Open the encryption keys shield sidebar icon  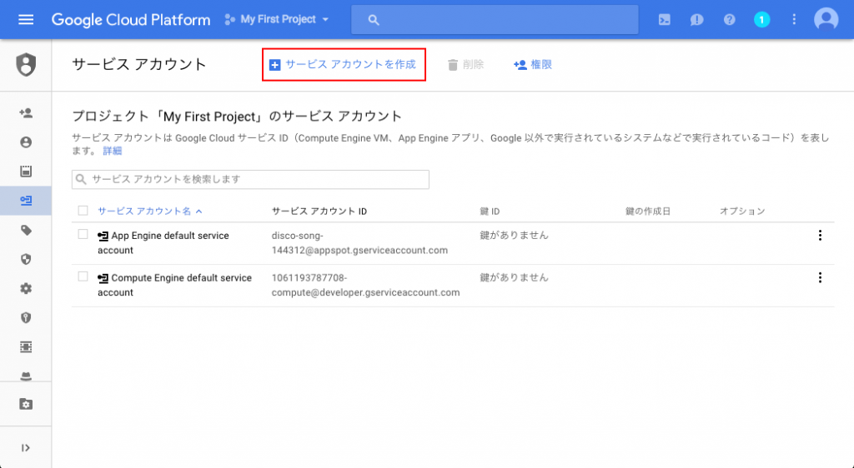click(26, 318)
